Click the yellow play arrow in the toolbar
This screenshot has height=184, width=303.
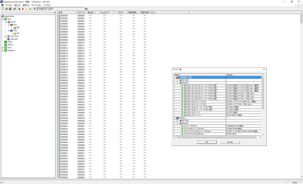(x=27, y=9)
